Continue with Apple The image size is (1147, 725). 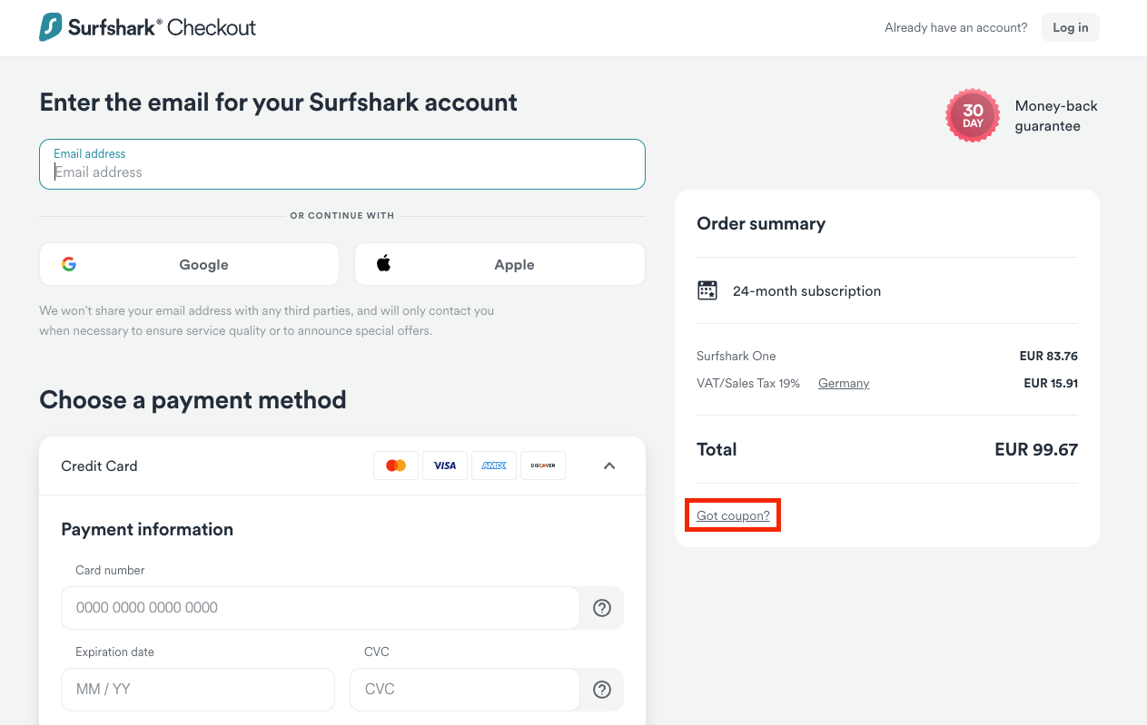click(499, 264)
